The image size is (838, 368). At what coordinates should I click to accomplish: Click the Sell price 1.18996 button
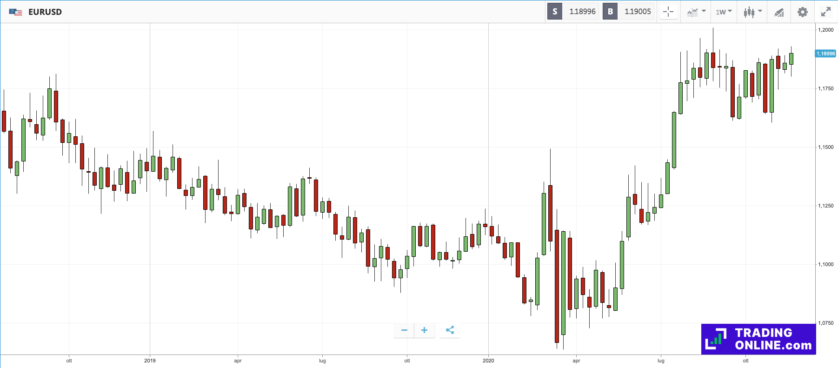583,11
